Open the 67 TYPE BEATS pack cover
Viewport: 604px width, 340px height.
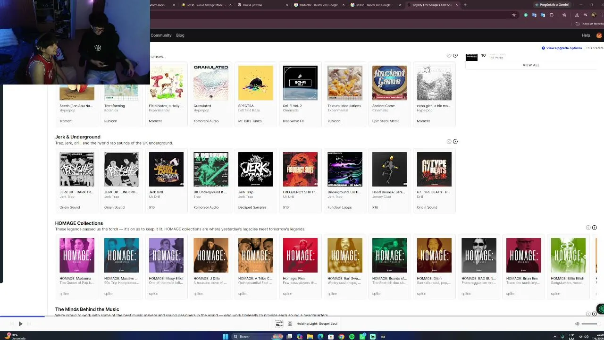[x=434, y=169]
